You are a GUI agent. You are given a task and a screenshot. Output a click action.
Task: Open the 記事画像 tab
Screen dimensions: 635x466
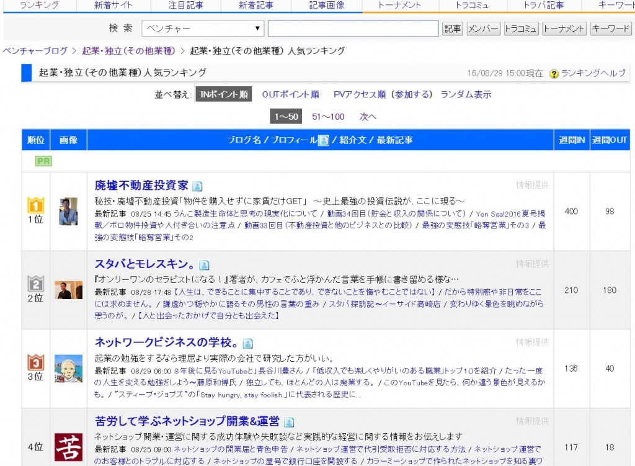pos(328,5)
